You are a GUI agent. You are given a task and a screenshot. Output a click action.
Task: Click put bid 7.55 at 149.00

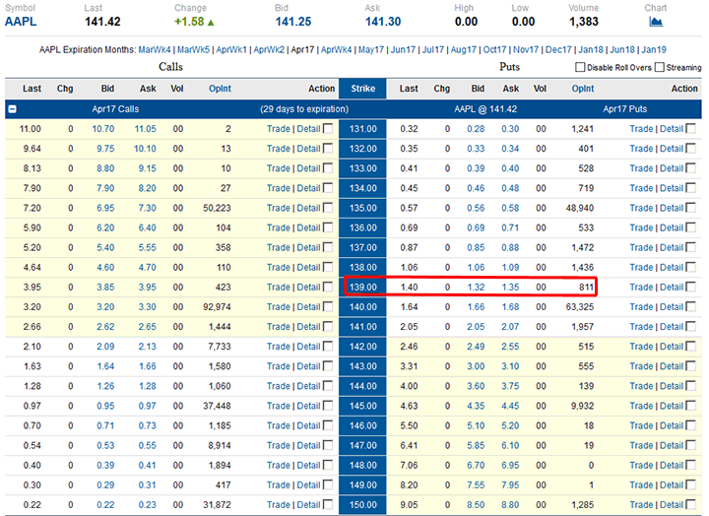pos(476,484)
